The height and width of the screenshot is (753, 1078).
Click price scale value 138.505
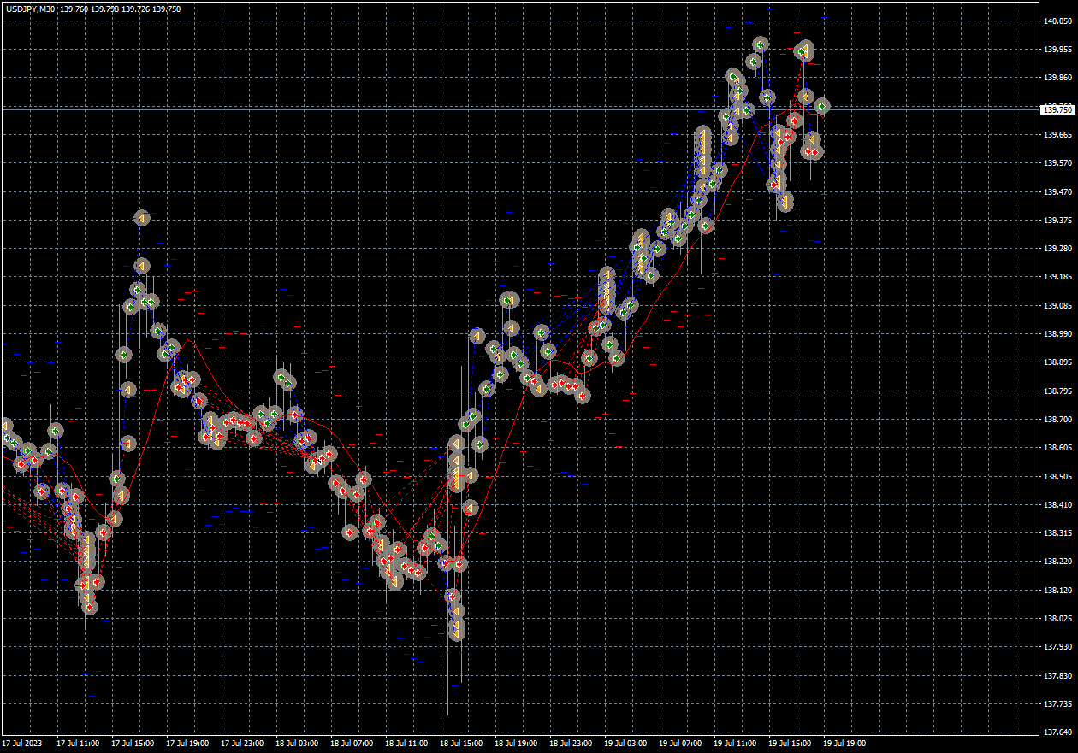[x=1057, y=476]
